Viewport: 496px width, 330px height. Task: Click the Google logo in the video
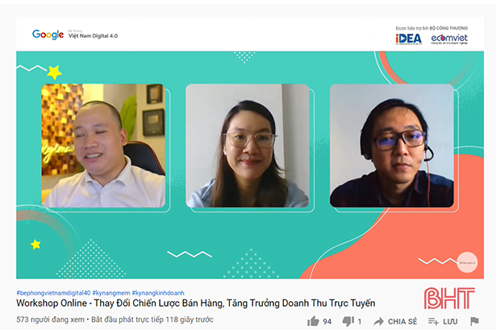[x=48, y=35]
